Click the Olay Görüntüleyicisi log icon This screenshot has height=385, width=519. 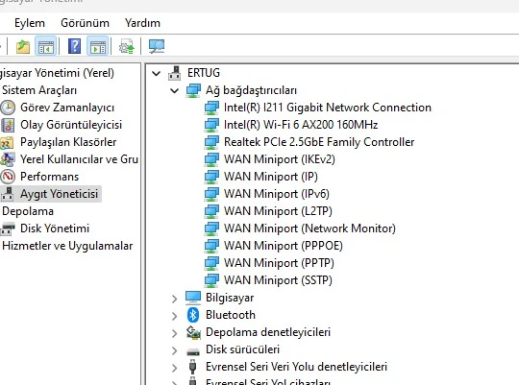point(8,125)
